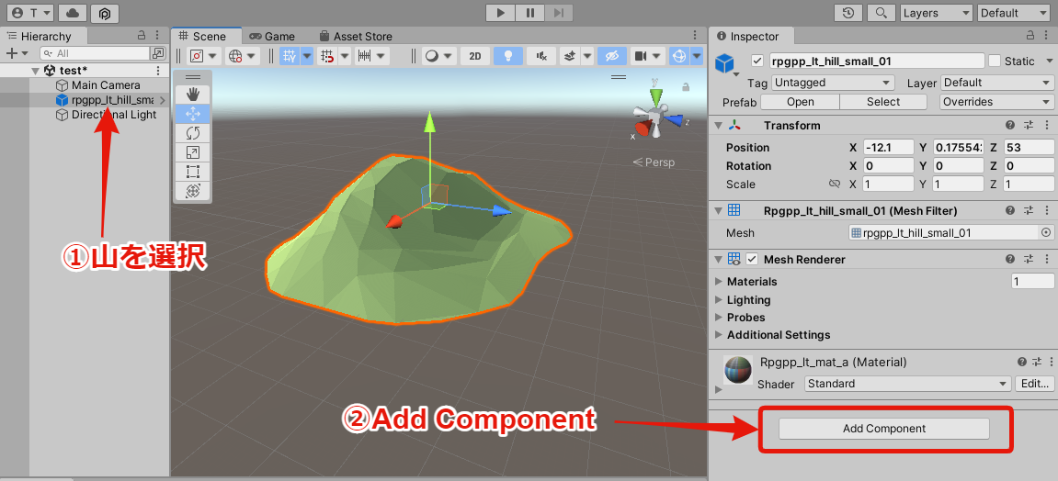The width and height of the screenshot is (1058, 481).
Task: Toggle scene audio icon
Action: click(x=541, y=57)
